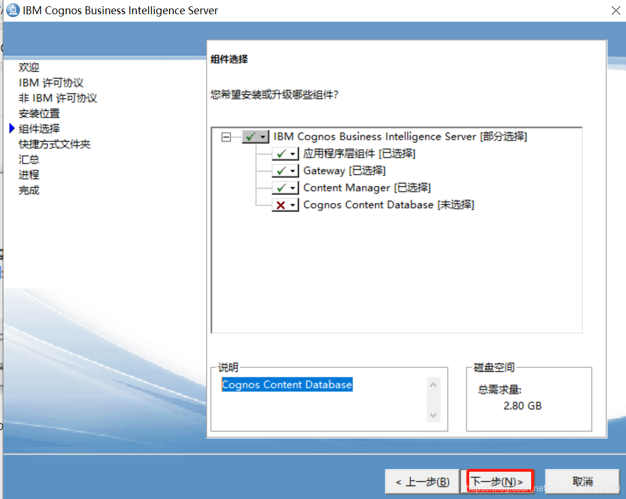This screenshot has height=499, width=626.
Task: Select tree row Cognos Content Database [未选择]
Action: (x=389, y=205)
